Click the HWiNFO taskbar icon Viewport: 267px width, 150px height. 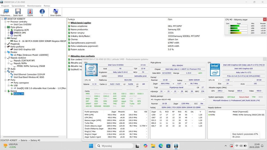click(x=176, y=146)
